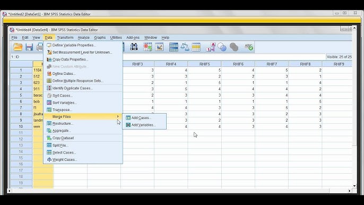Select Define Variable Properties menu entry
Viewport: 364px width, 205px height.
(x=83, y=45)
